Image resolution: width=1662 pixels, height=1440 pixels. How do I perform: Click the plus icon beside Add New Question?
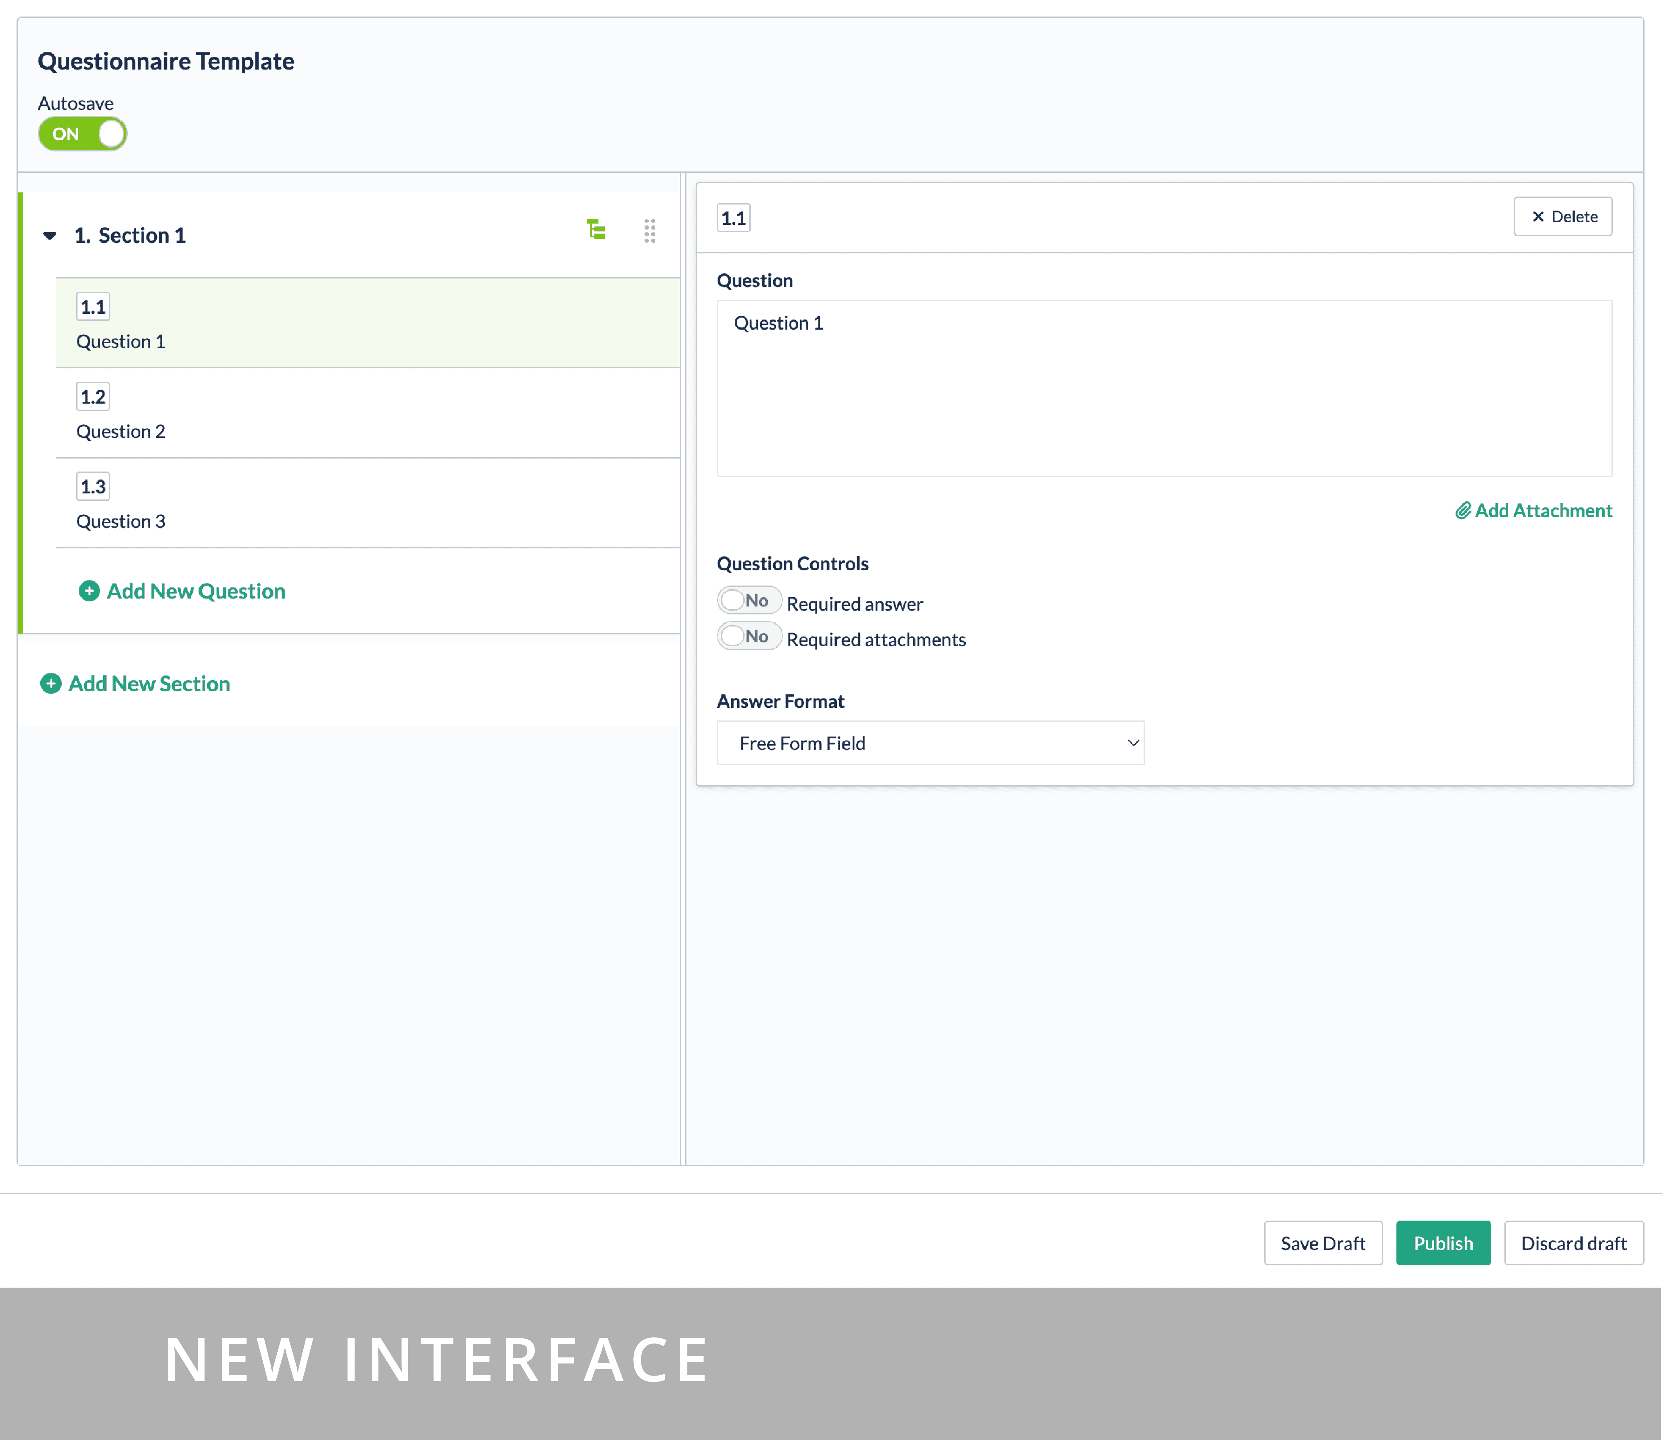tap(89, 592)
